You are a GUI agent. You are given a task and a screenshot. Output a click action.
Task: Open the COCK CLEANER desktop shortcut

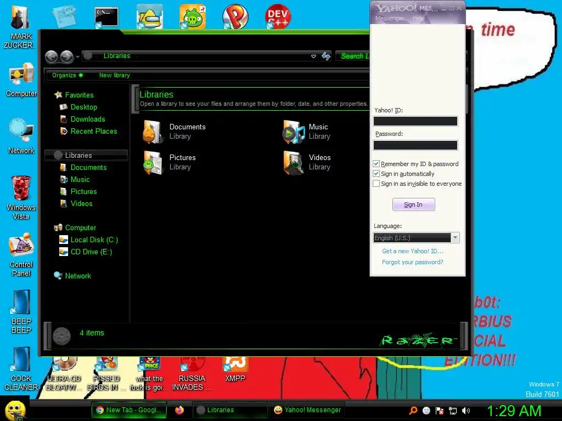pyautogui.click(x=21, y=368)
